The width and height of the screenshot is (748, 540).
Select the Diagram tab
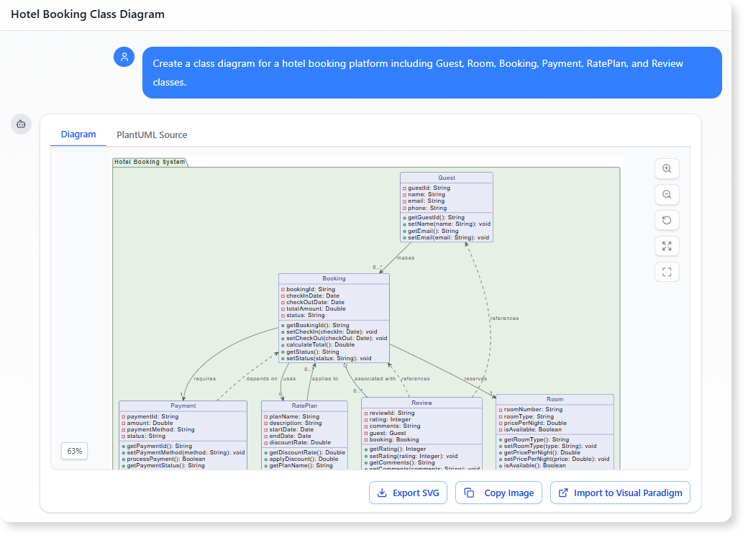[78, 134]
